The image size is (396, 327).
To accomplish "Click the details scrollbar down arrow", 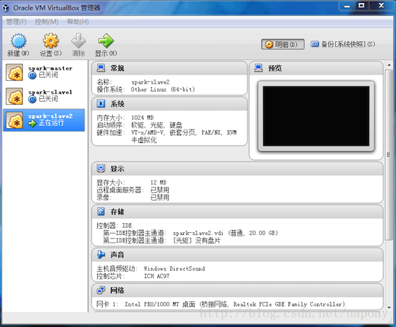I will [x=389, y=307].
